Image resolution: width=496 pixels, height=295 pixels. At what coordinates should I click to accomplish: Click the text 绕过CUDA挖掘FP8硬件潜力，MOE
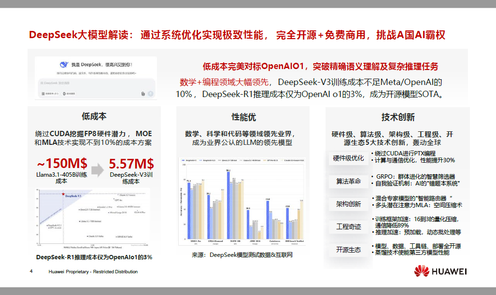93,134
